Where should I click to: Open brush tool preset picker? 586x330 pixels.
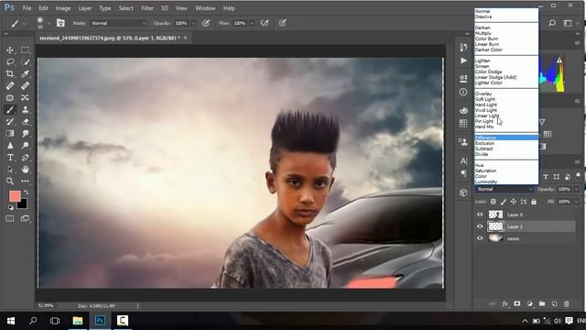17,24
